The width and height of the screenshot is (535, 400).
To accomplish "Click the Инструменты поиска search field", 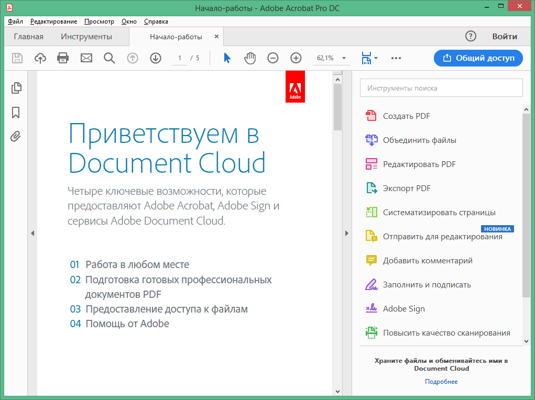I will tap(441, 88).
